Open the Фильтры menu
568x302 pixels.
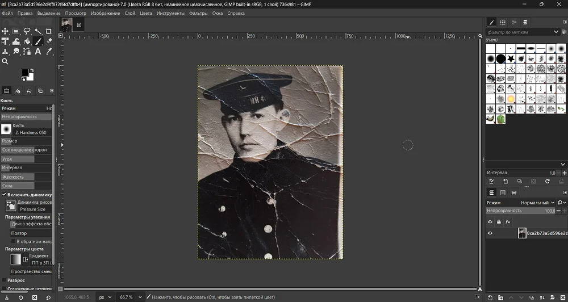click(x=198, y=13)
